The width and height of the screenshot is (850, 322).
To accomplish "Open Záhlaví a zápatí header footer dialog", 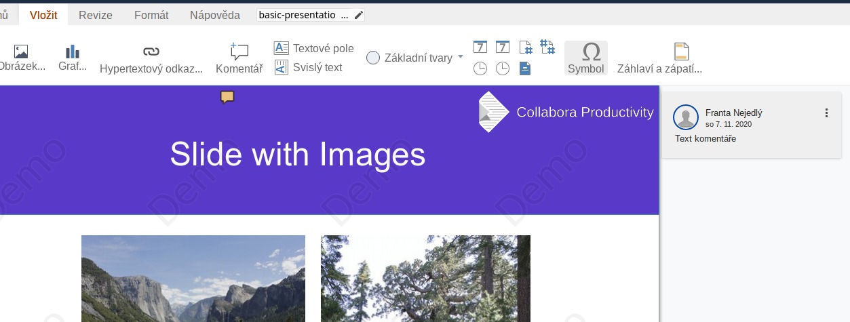I will 659,58.
